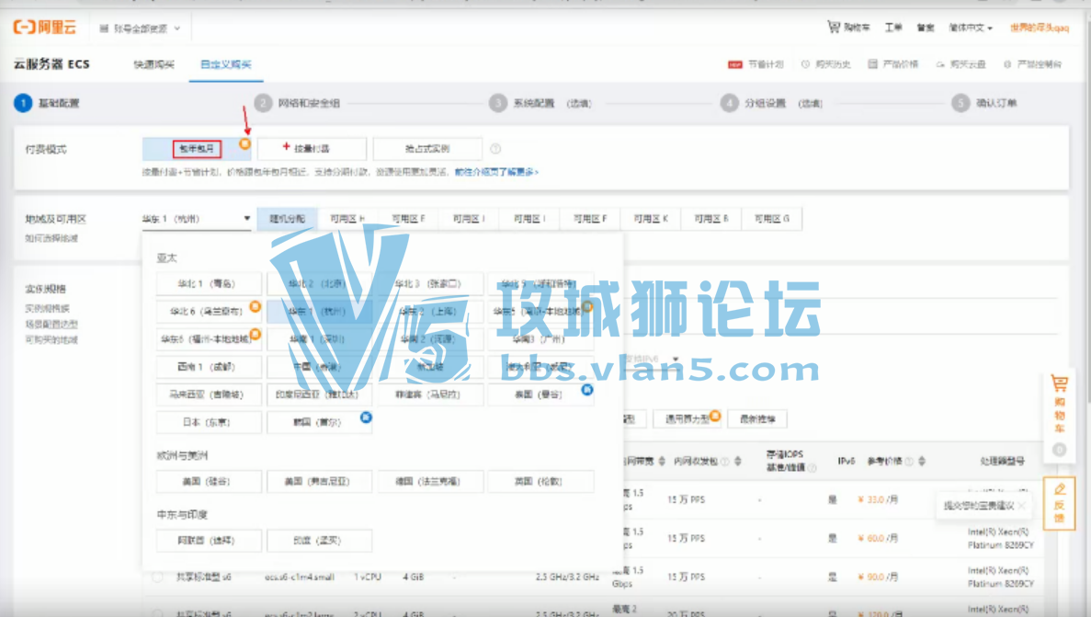Go to step 4 分组设置
This screenshot has width=1091, height=617.
click(772, 103)
